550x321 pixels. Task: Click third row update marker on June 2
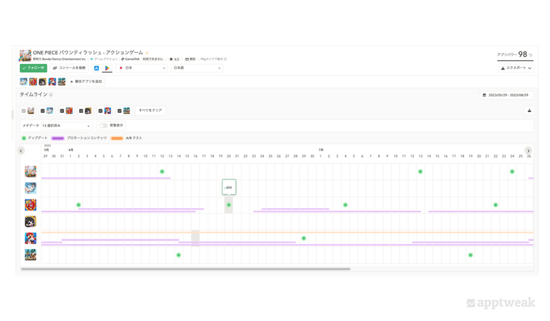[78, 205]
